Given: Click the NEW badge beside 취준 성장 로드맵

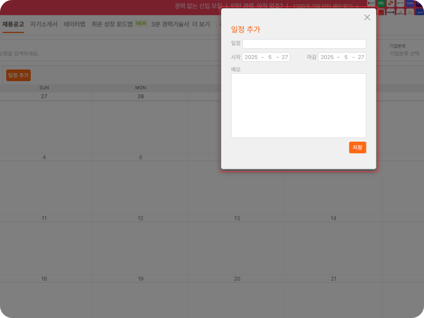Looking at the screenshot, I should 140,24.
